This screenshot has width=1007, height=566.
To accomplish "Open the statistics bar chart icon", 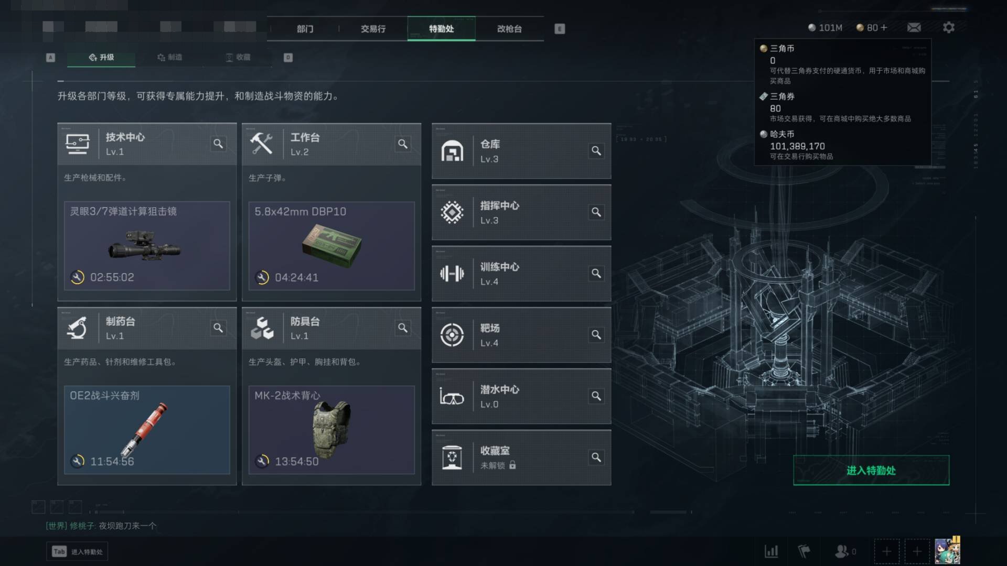I will tap(772, 551).
